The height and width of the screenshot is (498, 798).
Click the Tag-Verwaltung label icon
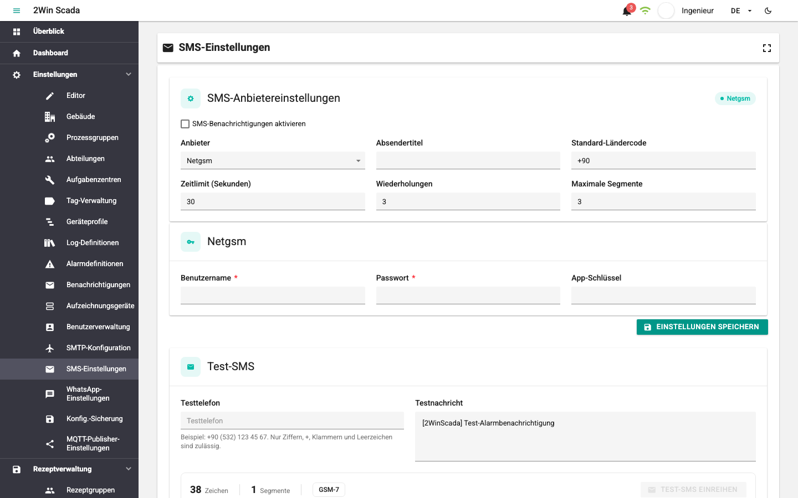[x=50, y=201]
